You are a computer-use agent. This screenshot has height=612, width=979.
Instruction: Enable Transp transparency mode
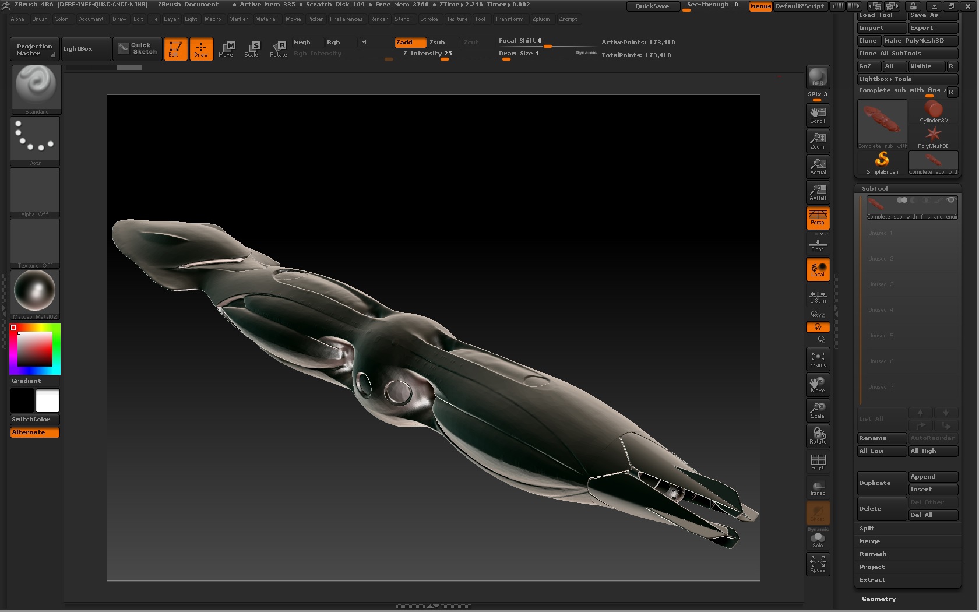pyautogui.click(x=817, y=487)
